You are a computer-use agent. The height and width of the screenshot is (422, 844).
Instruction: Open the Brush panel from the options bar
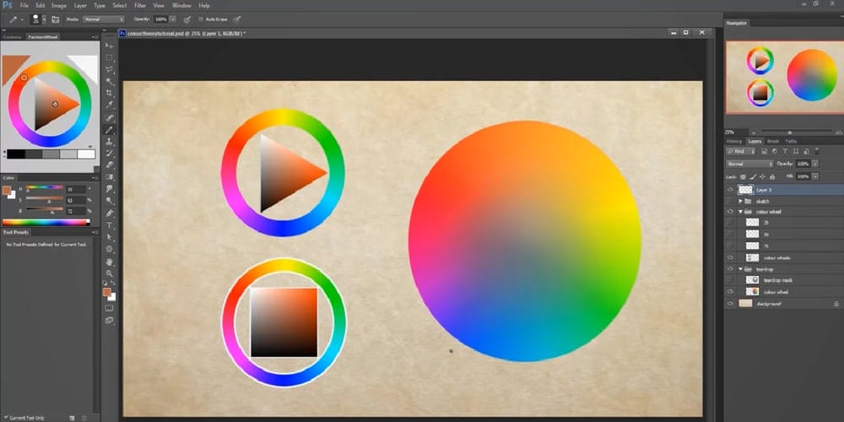click(x=56, y=19)
